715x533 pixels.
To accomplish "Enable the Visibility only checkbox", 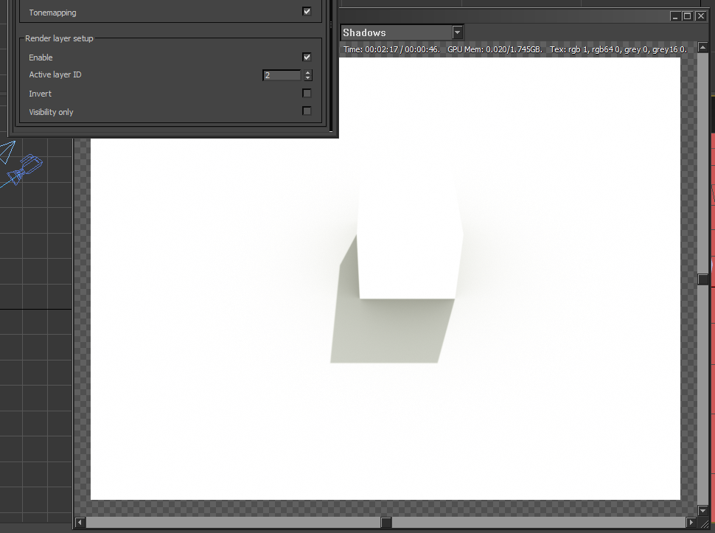I will tap(307, 111).
